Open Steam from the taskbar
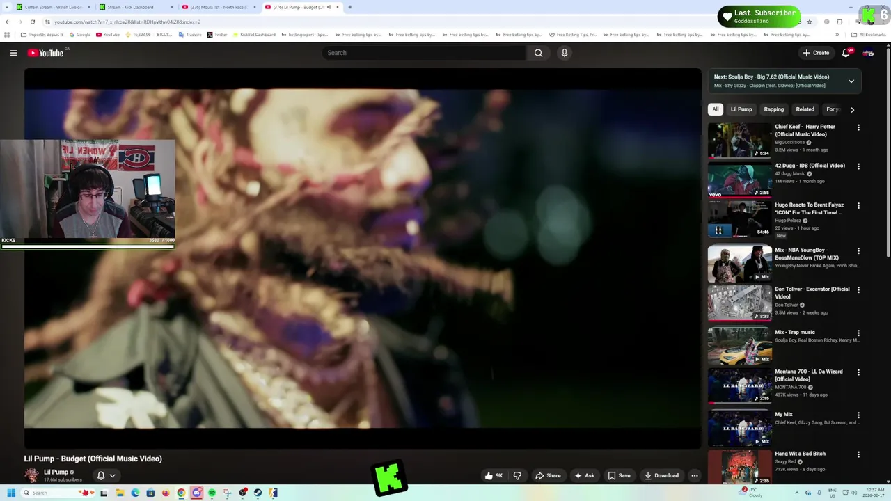 tap(258, 493)
